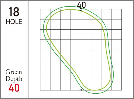Click the HOLE text under the 18
134x99 pixels.
tap(14, 22)
